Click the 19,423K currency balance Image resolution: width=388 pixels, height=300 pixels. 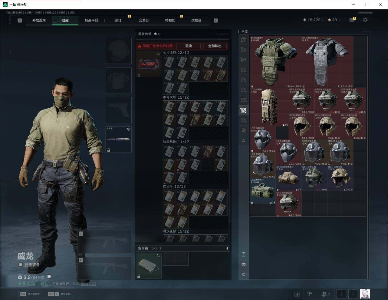coord(313,20)
